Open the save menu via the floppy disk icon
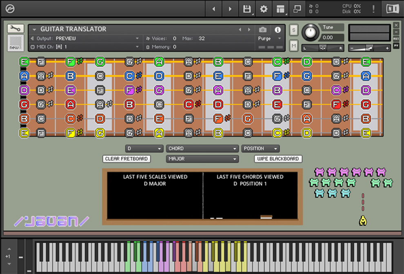 [x=247, y=9]
